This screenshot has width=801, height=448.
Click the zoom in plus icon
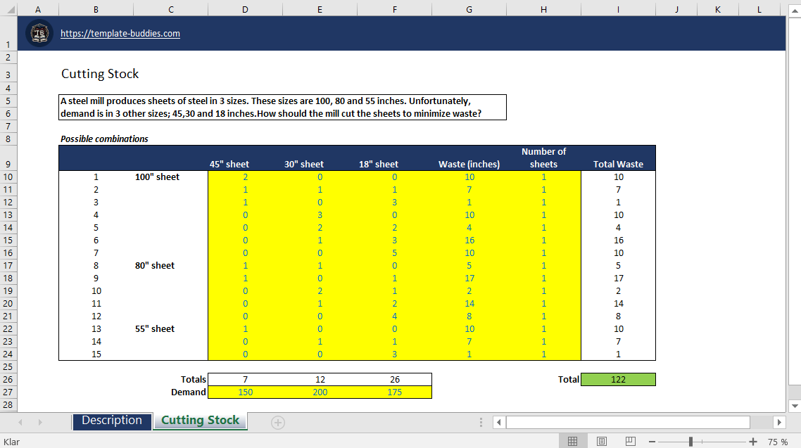(x=753, y=442)
